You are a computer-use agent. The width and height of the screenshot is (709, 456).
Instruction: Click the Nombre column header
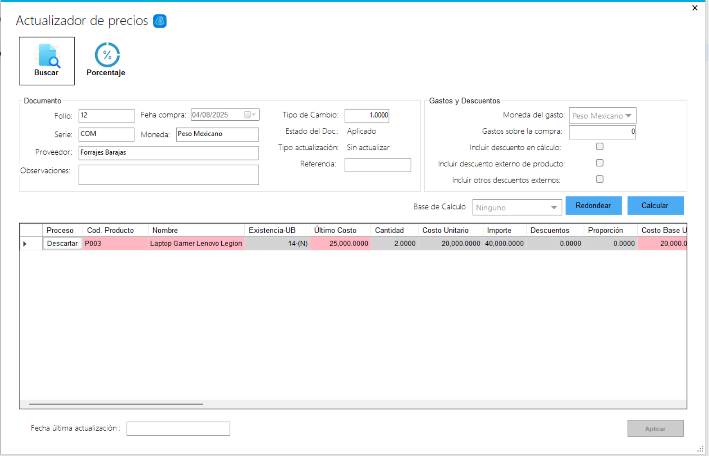tap(196, 230)
